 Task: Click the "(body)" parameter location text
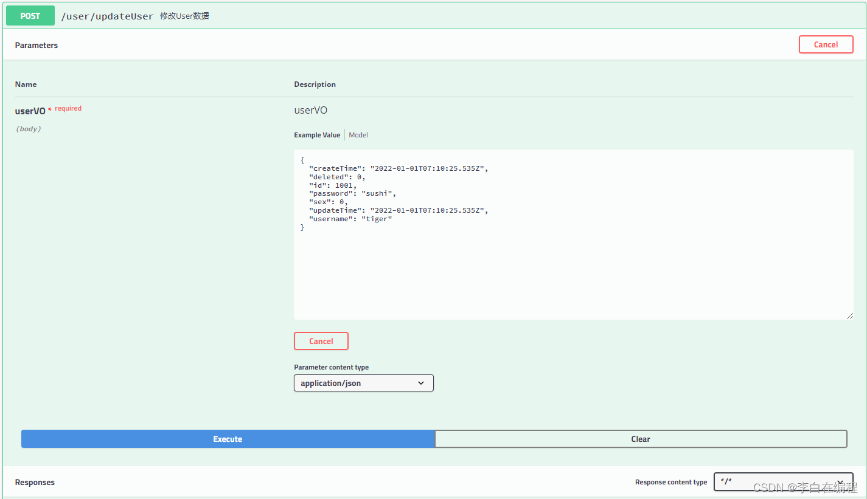point(28,129)
